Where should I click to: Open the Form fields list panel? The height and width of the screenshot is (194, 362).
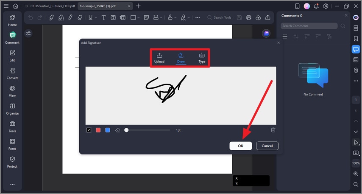point(356,60)
